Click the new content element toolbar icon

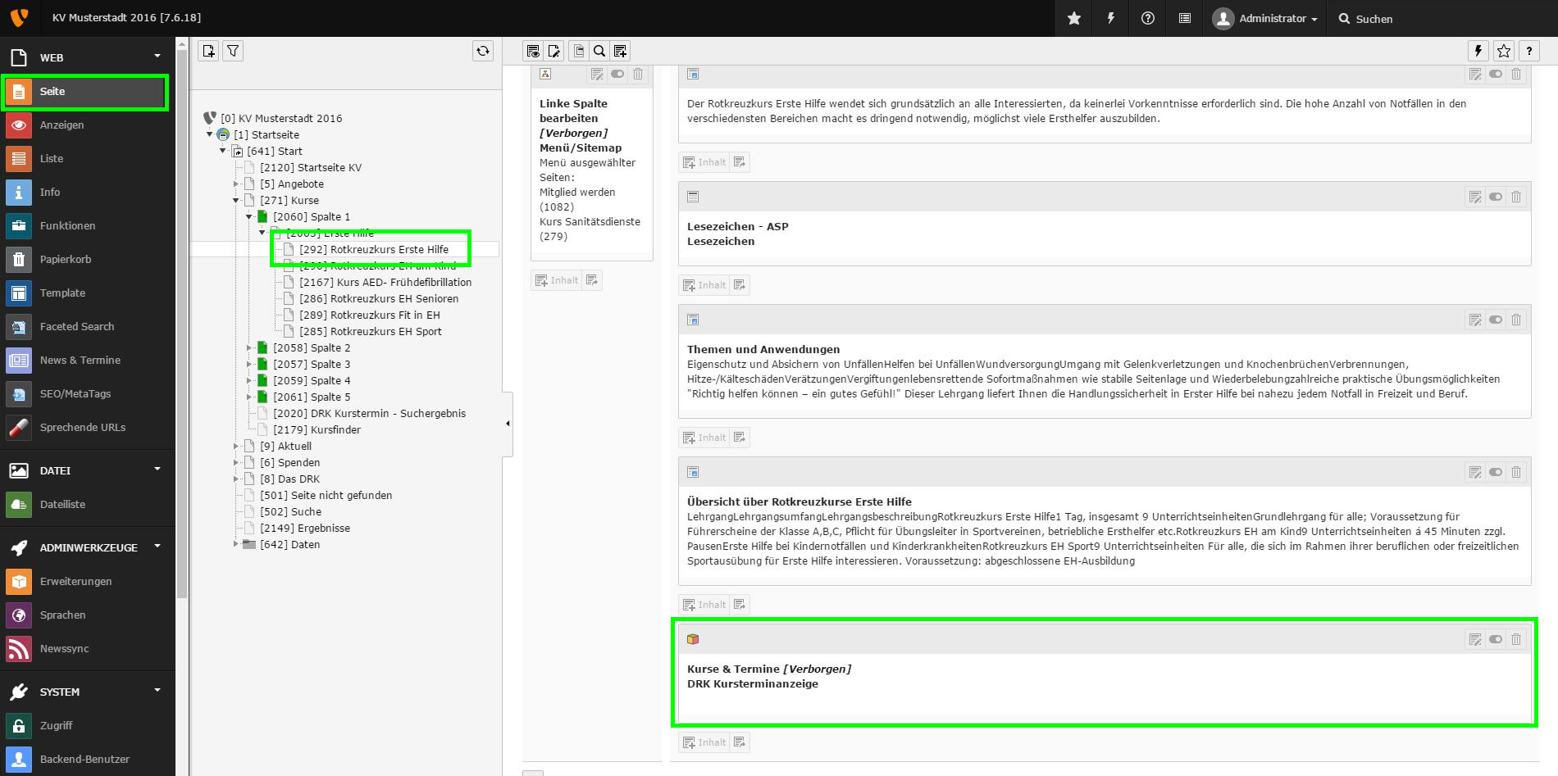tap(620, 51)
